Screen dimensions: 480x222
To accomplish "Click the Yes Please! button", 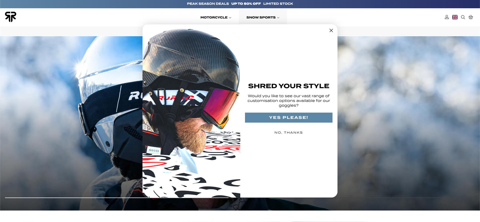I will [289, 118].
